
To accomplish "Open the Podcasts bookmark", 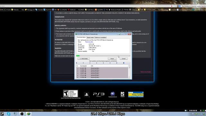I will (x=15, y=10).
